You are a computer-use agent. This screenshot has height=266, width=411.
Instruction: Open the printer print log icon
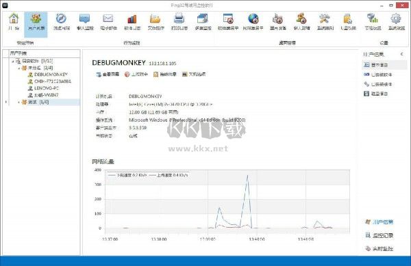coord(179,18)
